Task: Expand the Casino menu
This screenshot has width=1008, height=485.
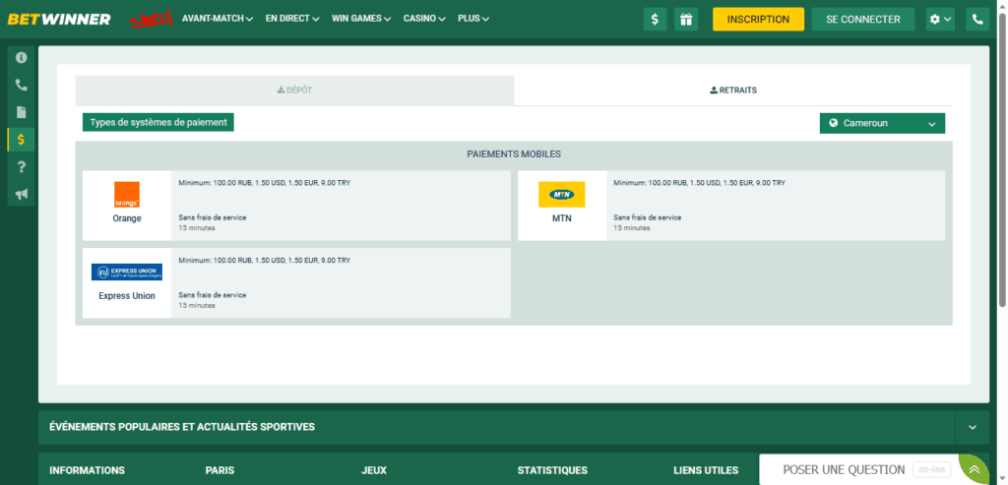Action: [x=424, y=20]
